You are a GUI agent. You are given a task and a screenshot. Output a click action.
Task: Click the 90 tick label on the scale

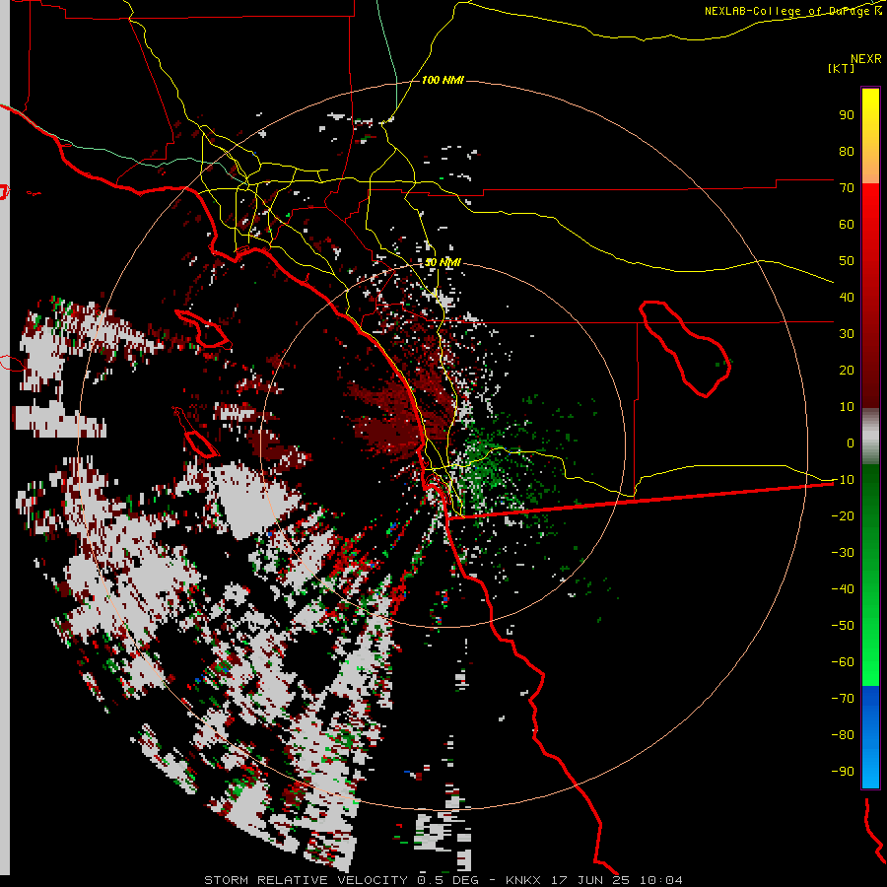pos(847,115)
